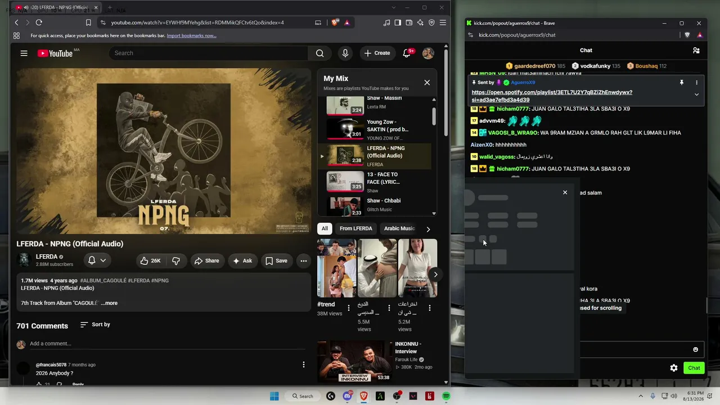Open Discord from the Windows taskbar
The image size is (720, 405).
(347, 396)
